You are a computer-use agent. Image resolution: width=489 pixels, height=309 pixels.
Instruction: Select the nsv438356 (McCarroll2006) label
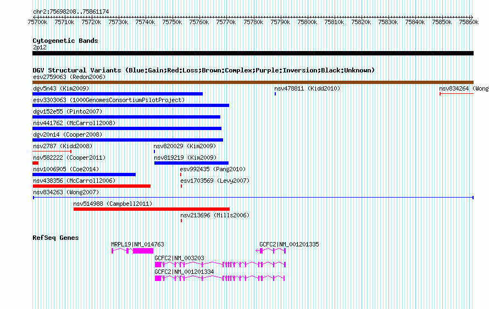tap(74, 181)
